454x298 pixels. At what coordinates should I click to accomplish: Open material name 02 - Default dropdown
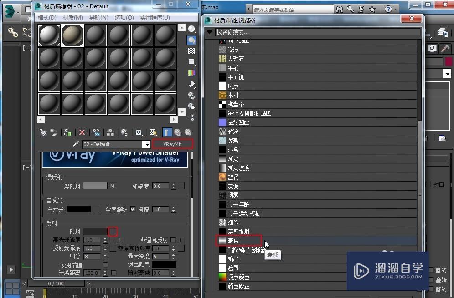pos(147,144)
